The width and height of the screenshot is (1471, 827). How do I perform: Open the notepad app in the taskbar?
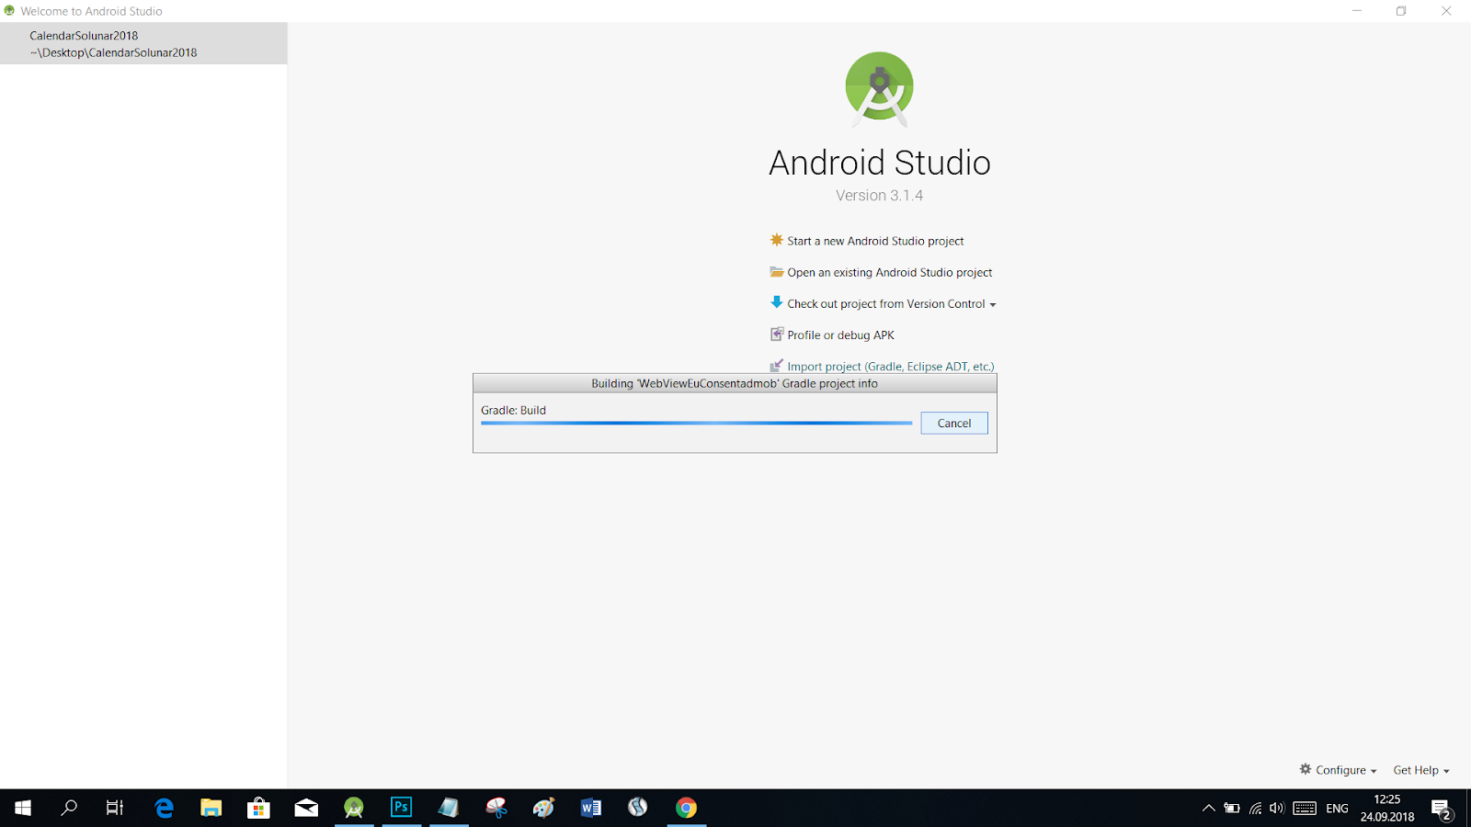point(449,808)
